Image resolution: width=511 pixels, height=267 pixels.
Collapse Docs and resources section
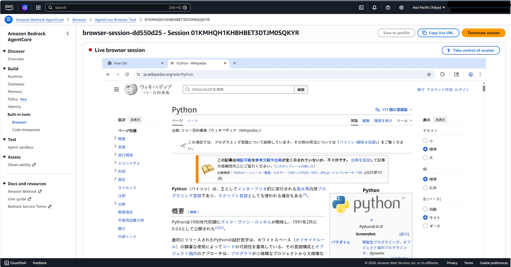tap(4, 184)
